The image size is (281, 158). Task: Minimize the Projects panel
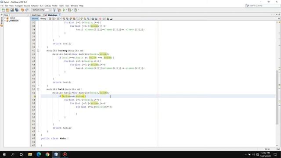point(28,15)
